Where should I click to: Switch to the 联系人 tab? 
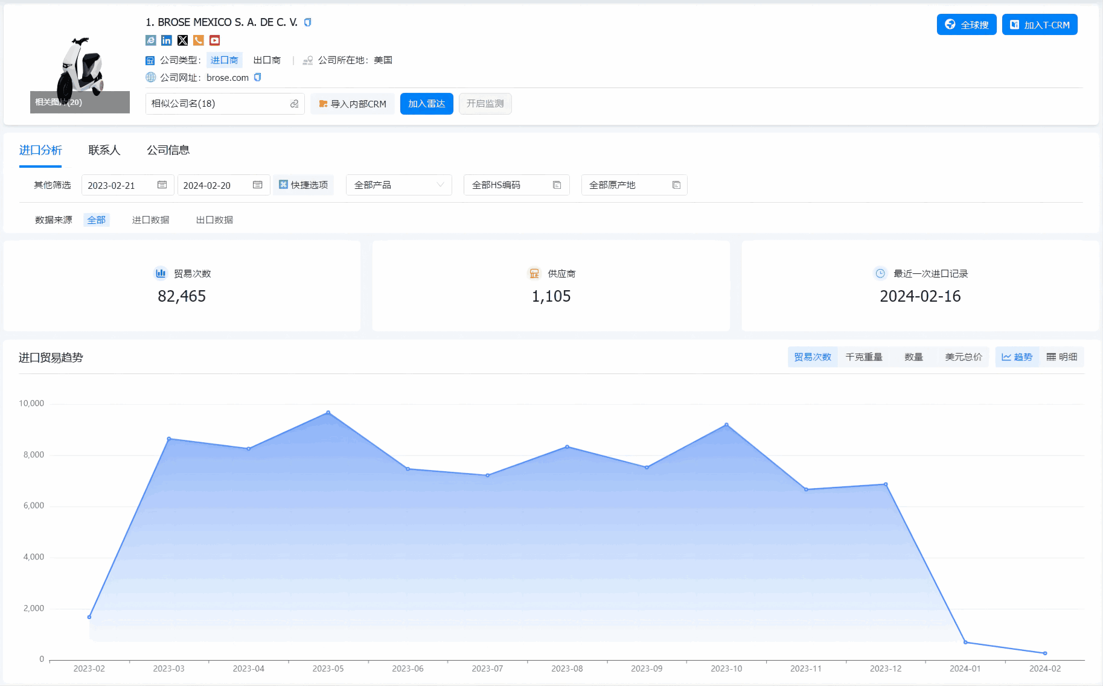104,150
